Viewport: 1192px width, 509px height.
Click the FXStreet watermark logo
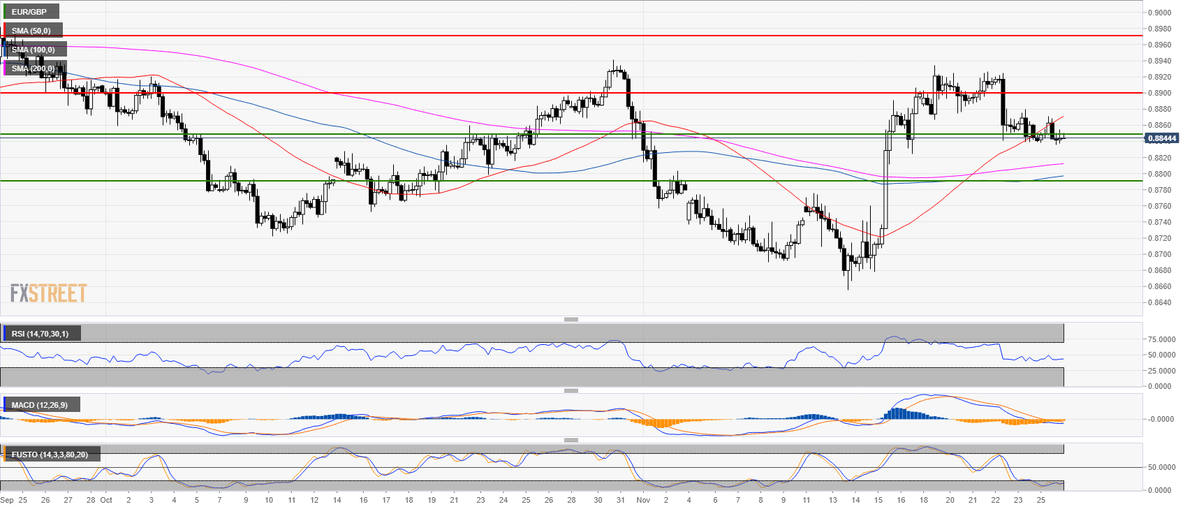[x=48, y=293]
